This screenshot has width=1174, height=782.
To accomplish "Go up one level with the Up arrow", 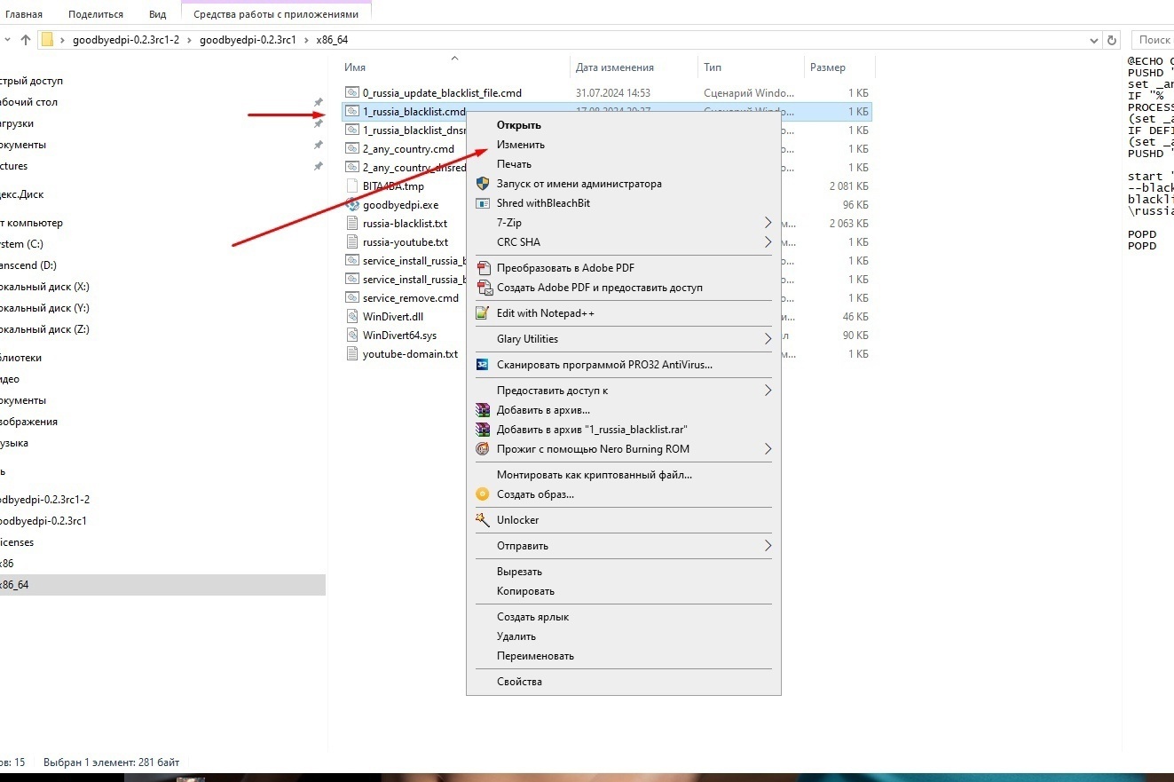I will click(x=26, y=40).
